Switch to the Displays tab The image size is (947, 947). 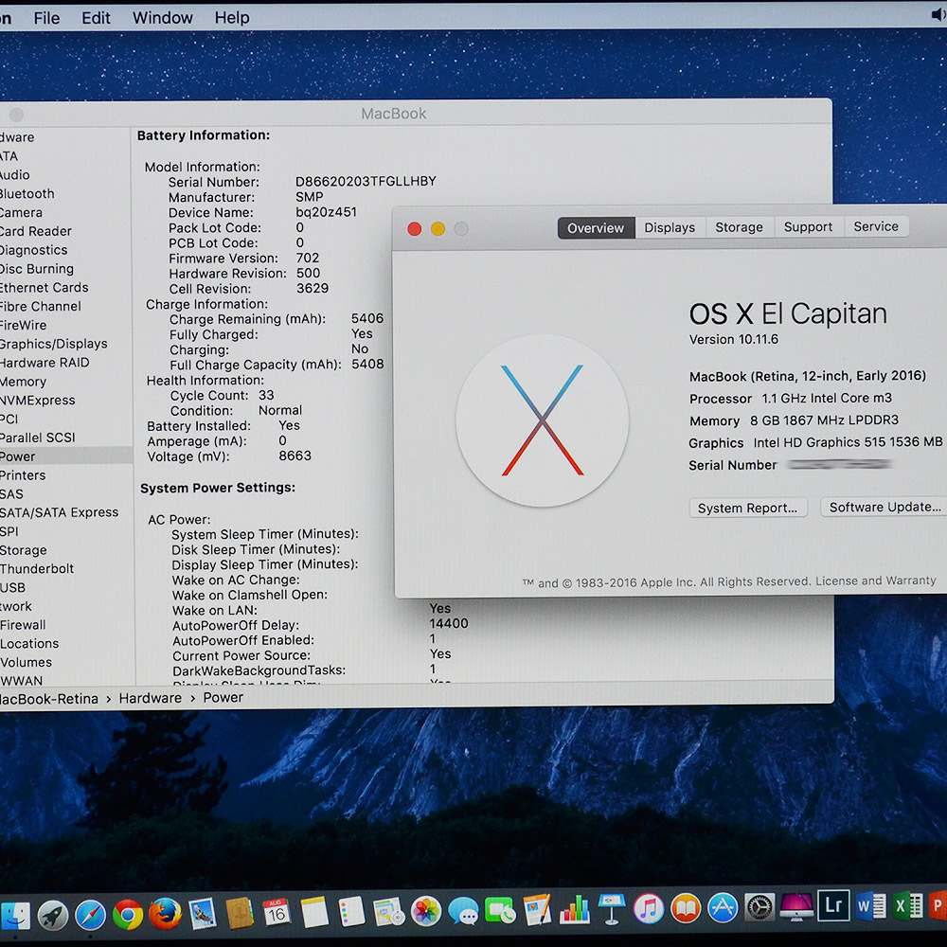[x=670, y=227]
